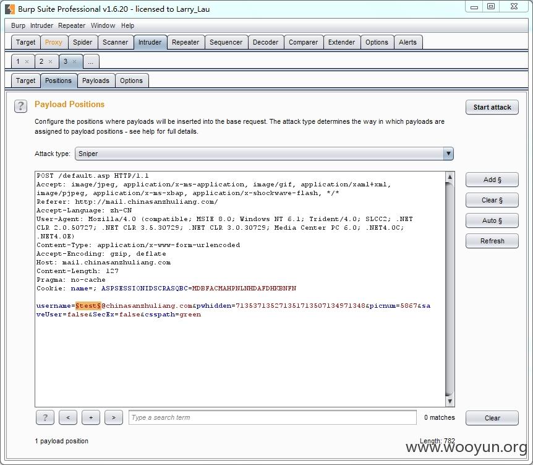Click the Refresh button

tap(492, 241)
